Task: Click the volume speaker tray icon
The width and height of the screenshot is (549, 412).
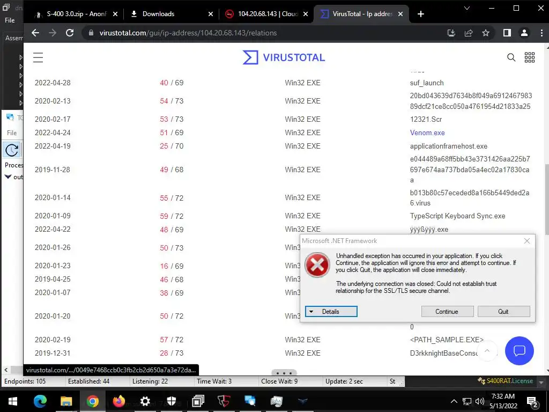Action: pyautogui.click(x=480, y=401)
